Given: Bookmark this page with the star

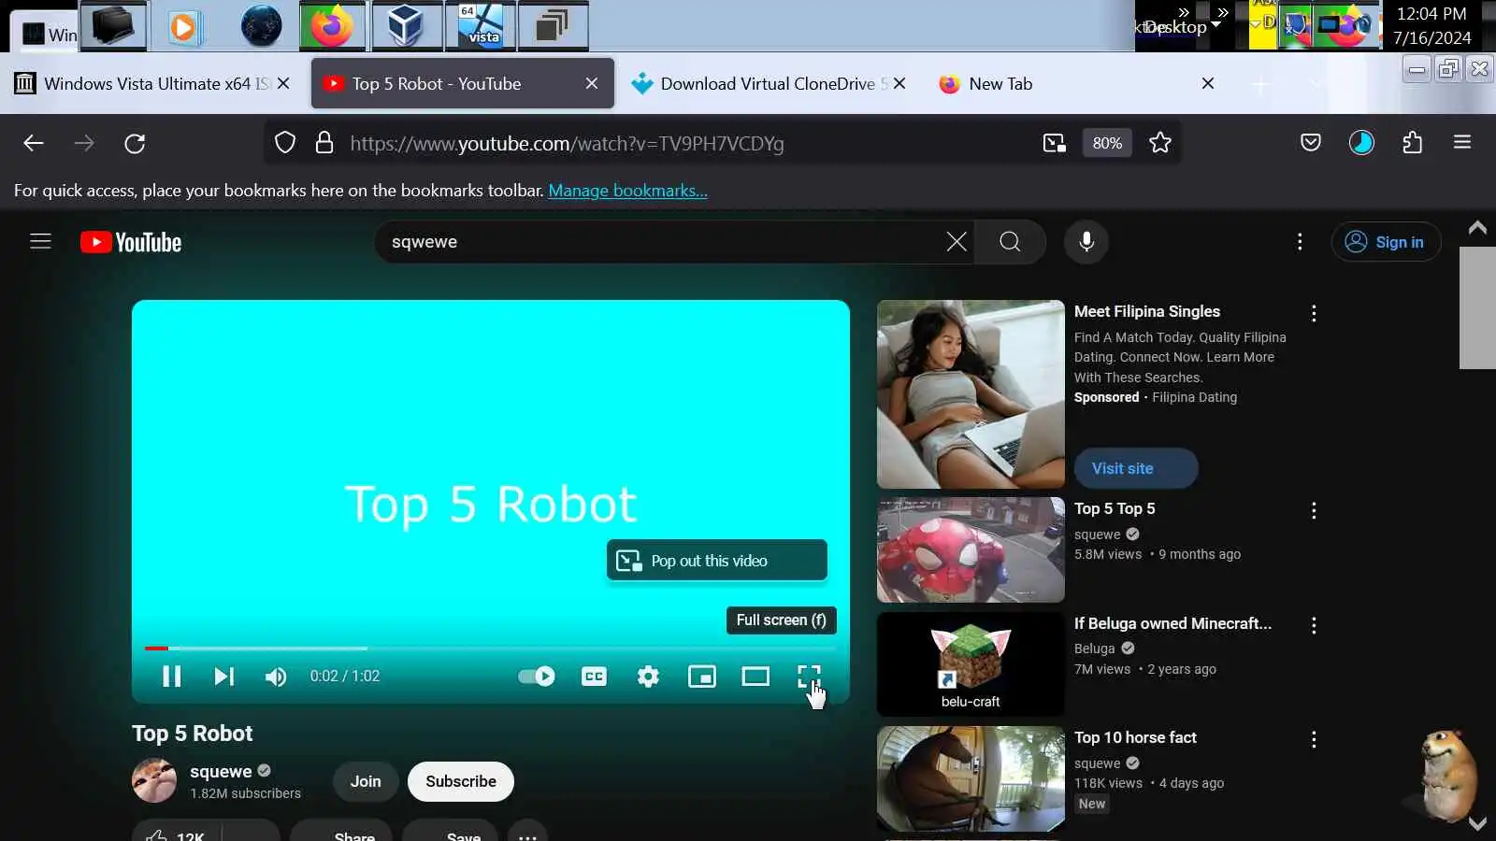Looking at the screenshot, I should [x=1160, y=143].
